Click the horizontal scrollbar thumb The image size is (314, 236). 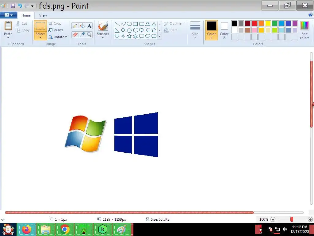[x=129, y=213]
